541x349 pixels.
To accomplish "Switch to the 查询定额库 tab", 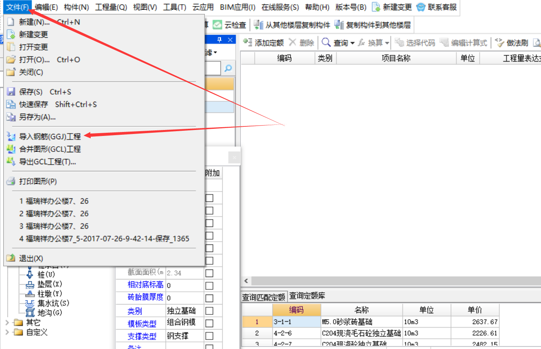I will [x=307, y=296].
